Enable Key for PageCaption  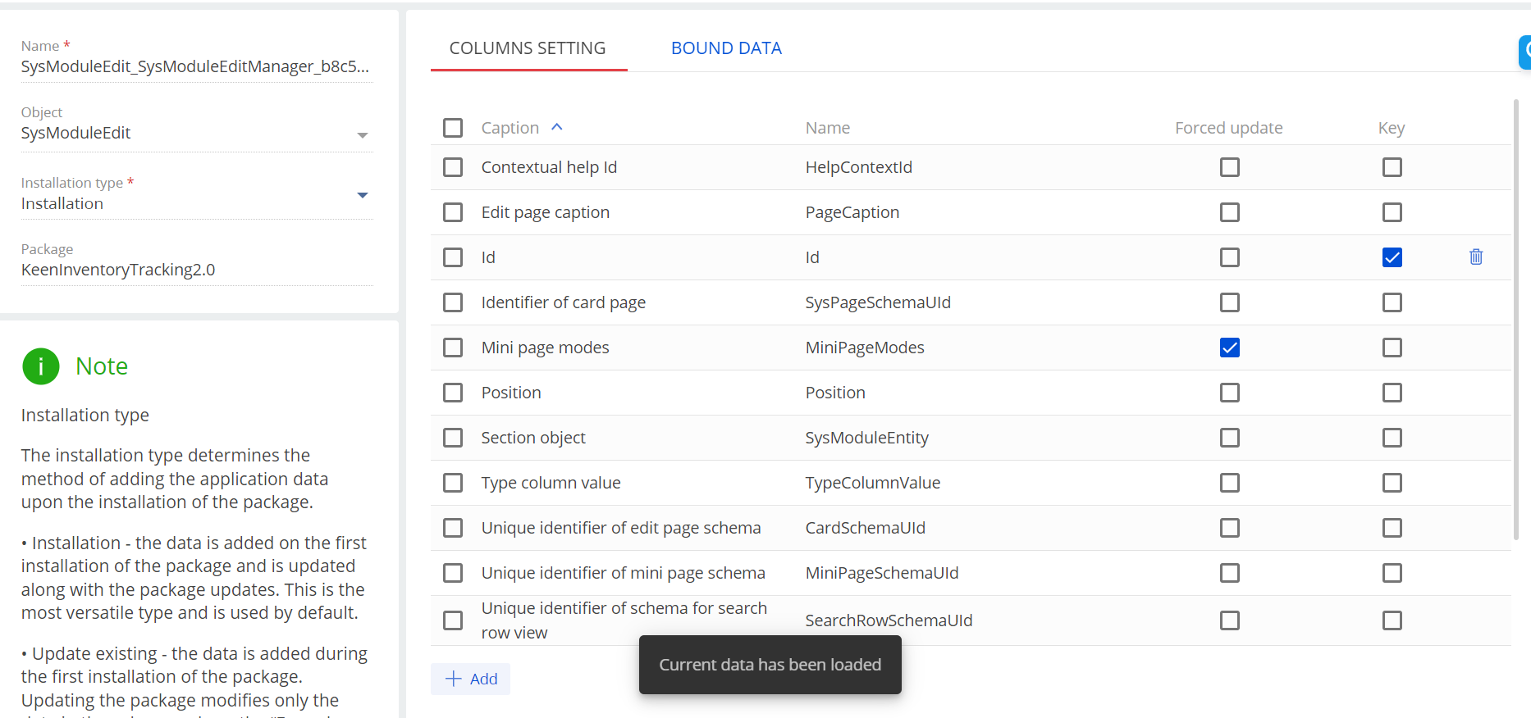click(x=1392, y=212)
